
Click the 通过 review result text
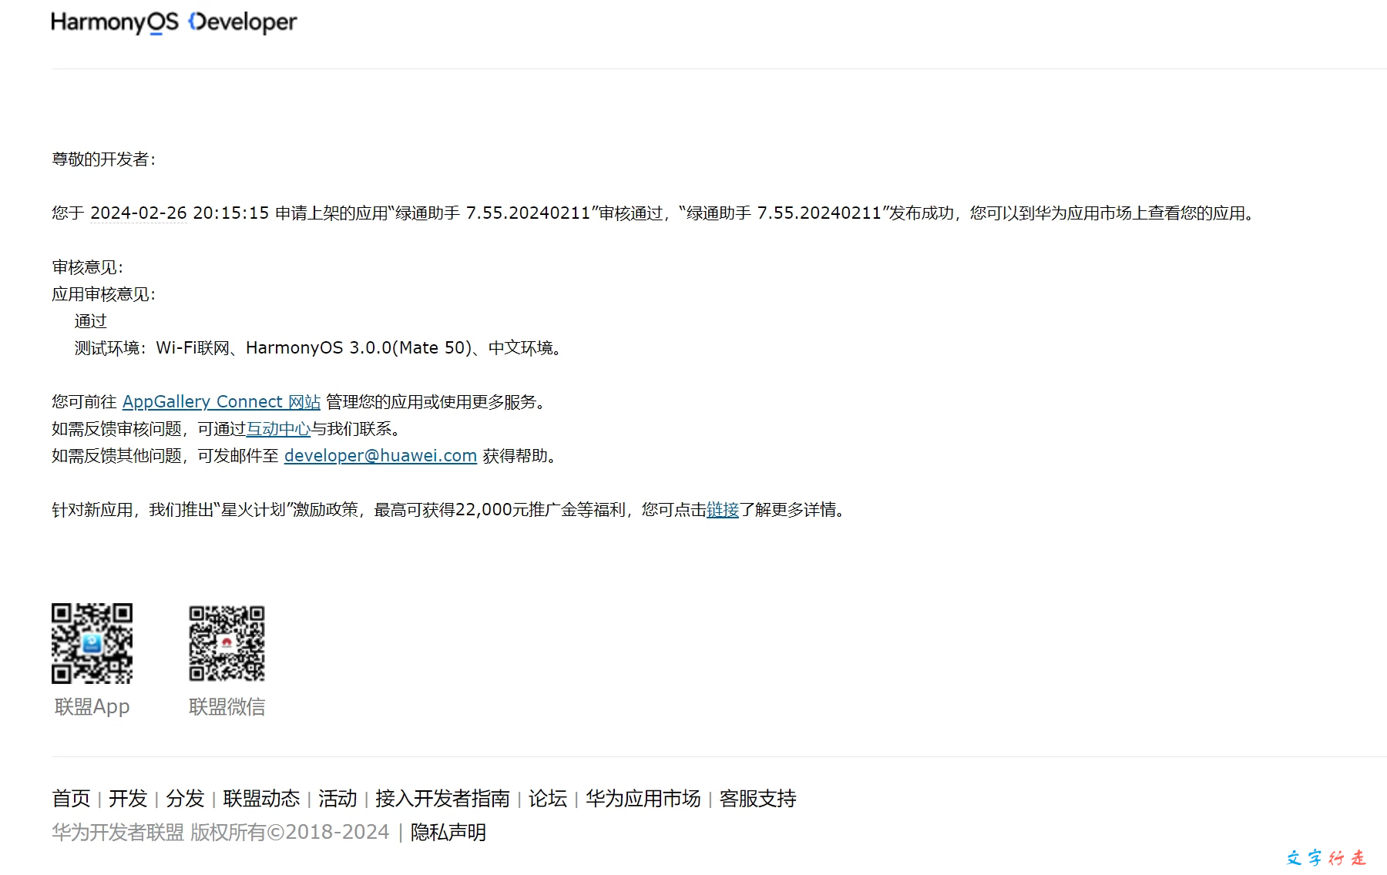90,320
